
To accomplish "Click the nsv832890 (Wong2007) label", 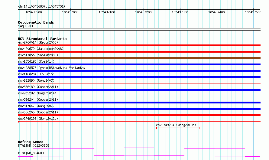I will [x=36, y=80].
